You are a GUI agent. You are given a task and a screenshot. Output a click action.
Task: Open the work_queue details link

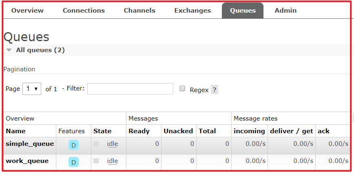coord(27,161)
